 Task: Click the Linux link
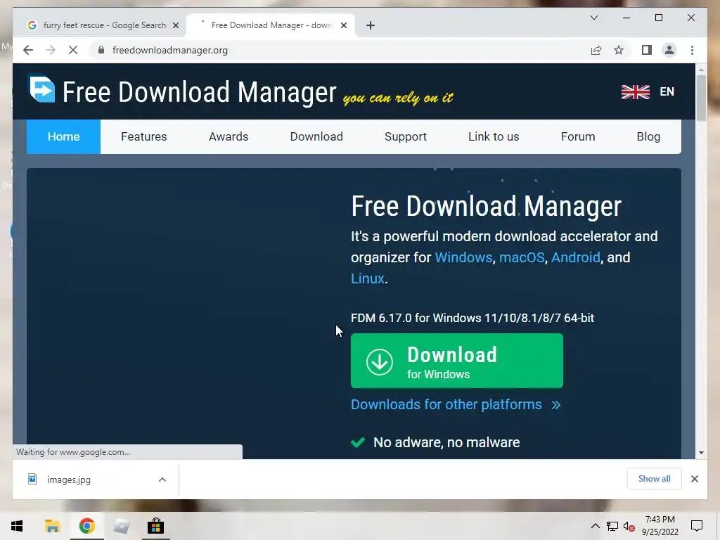(x=367, y=278)
